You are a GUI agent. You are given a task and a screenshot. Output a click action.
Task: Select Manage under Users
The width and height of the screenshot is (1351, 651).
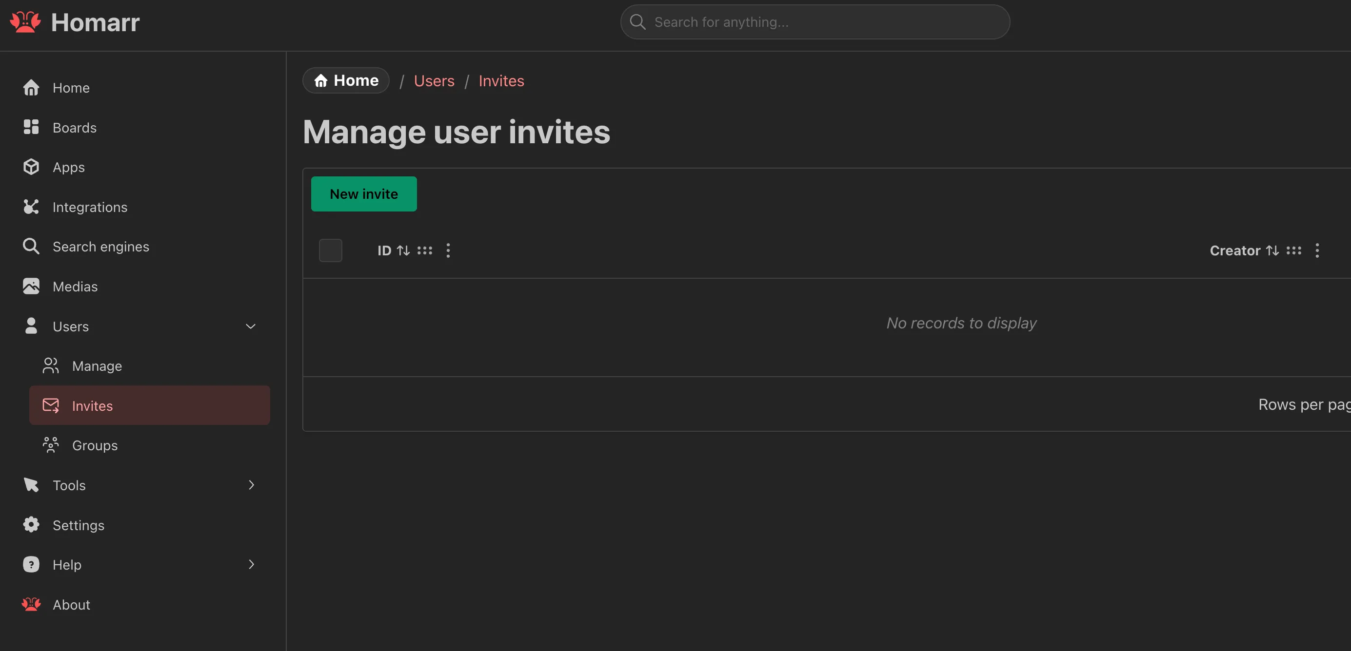point(97,366)
